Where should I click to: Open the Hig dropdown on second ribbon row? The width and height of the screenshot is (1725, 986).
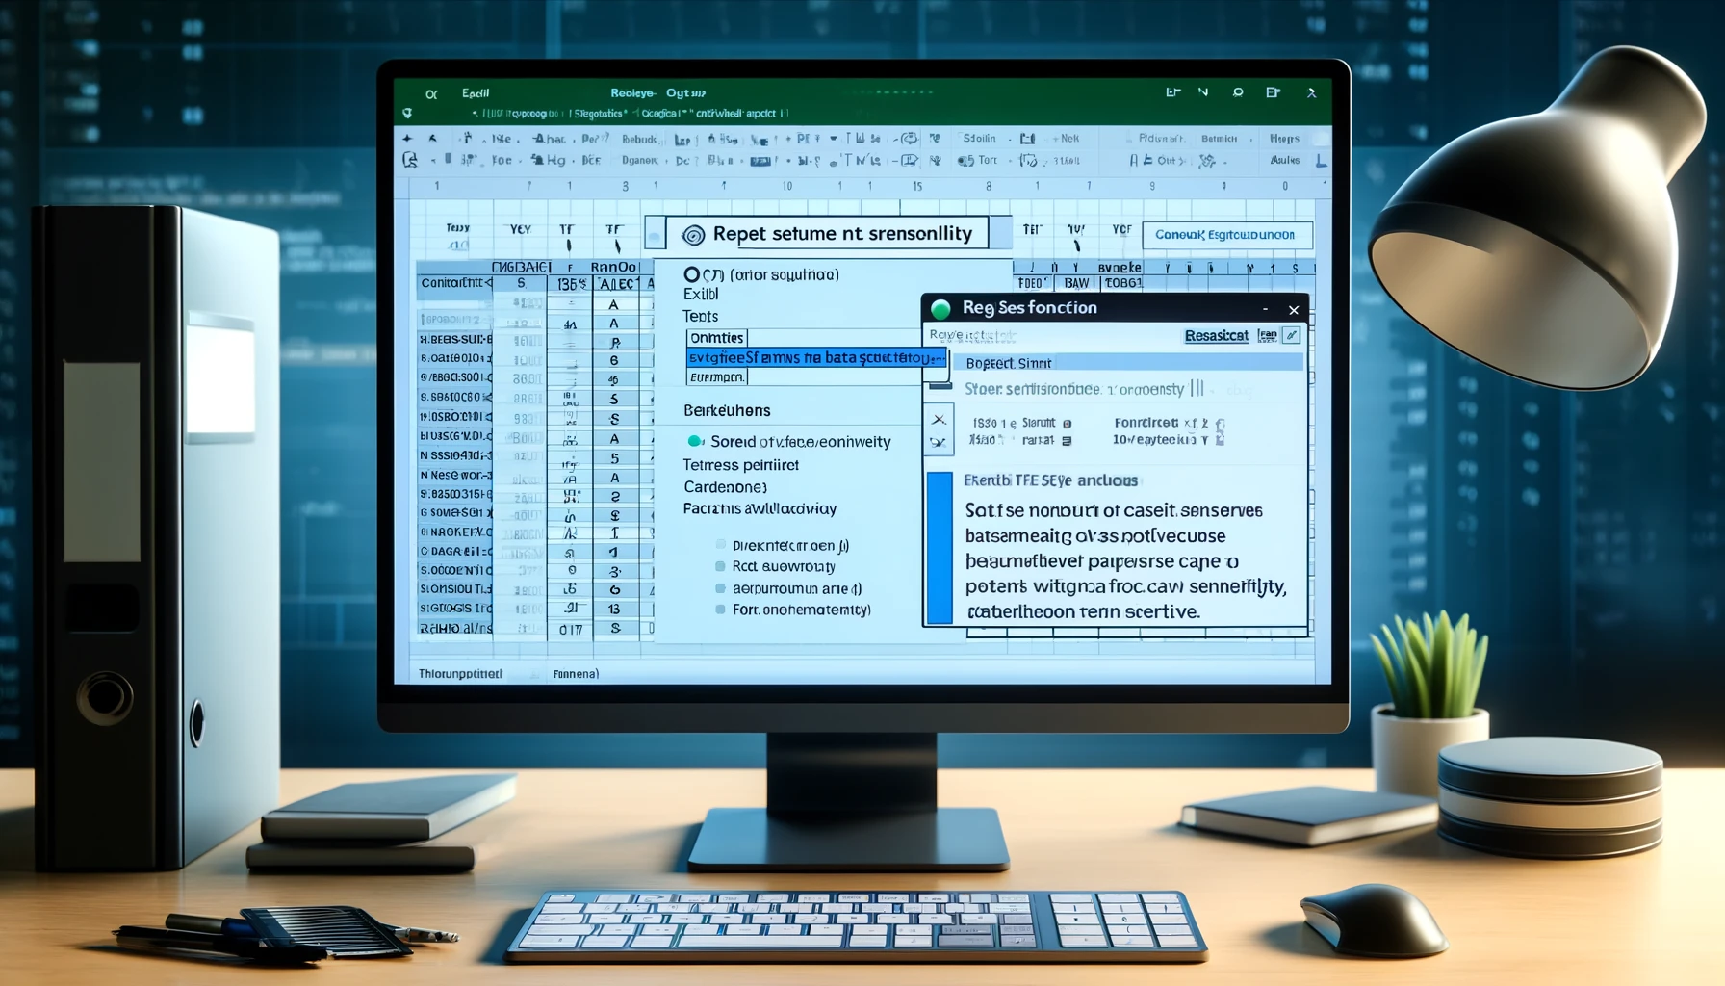(554, 161)
